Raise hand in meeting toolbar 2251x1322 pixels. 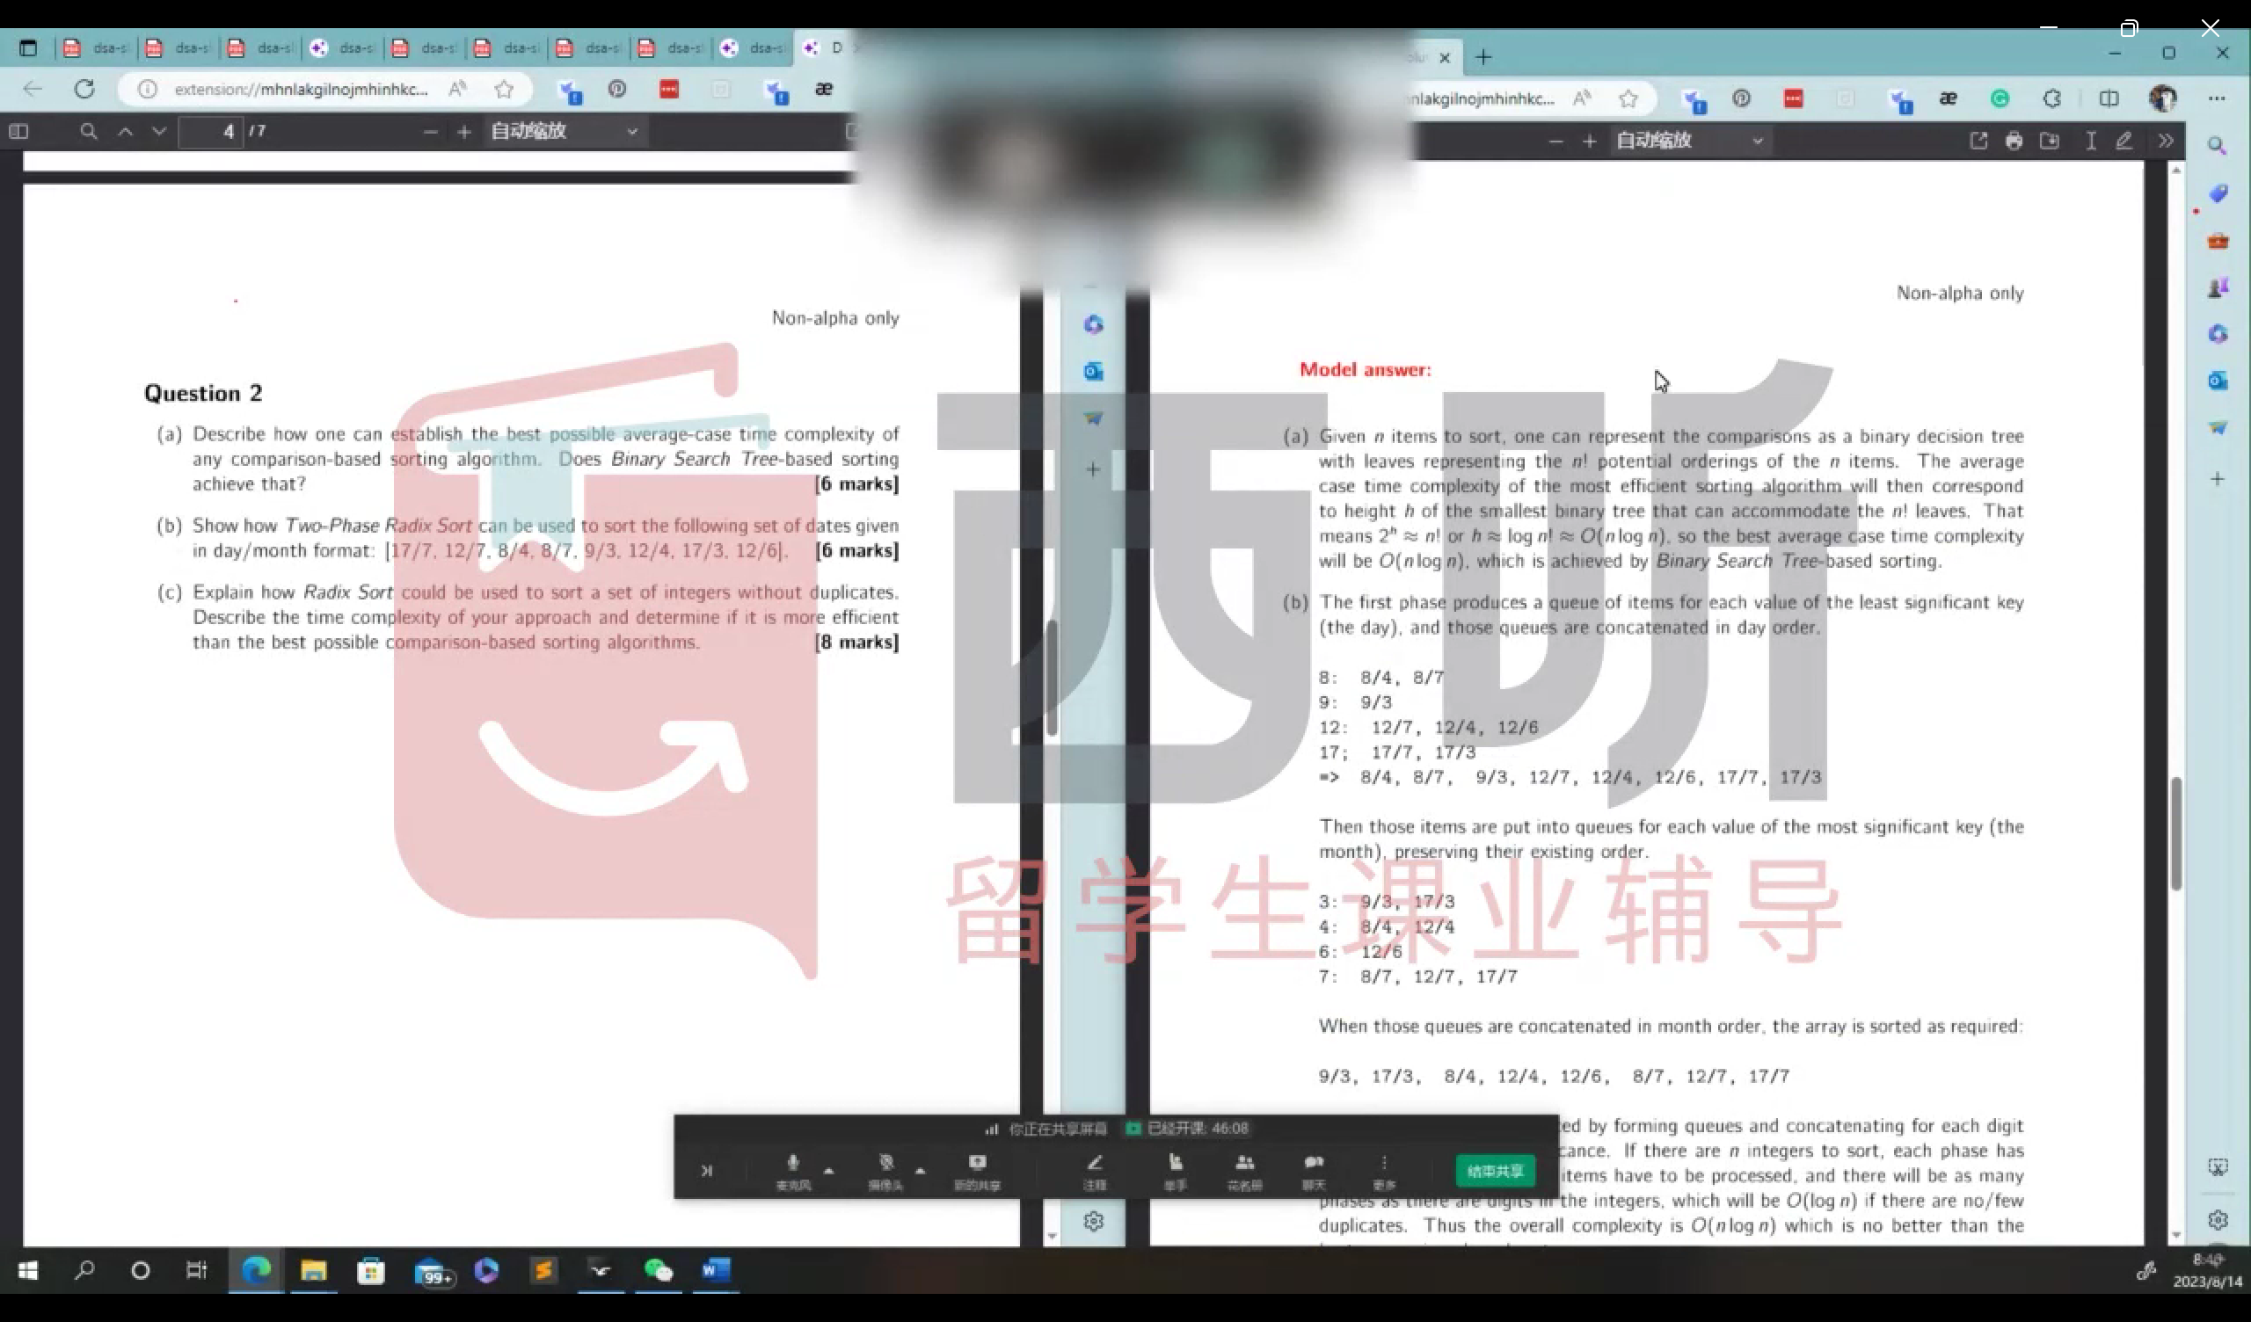pos(1175,1171)
